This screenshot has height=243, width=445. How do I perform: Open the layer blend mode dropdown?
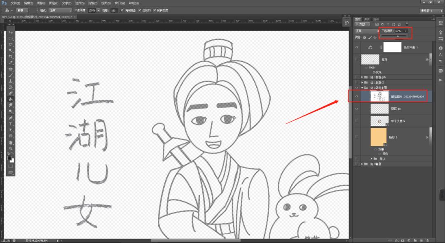point(366,31)
